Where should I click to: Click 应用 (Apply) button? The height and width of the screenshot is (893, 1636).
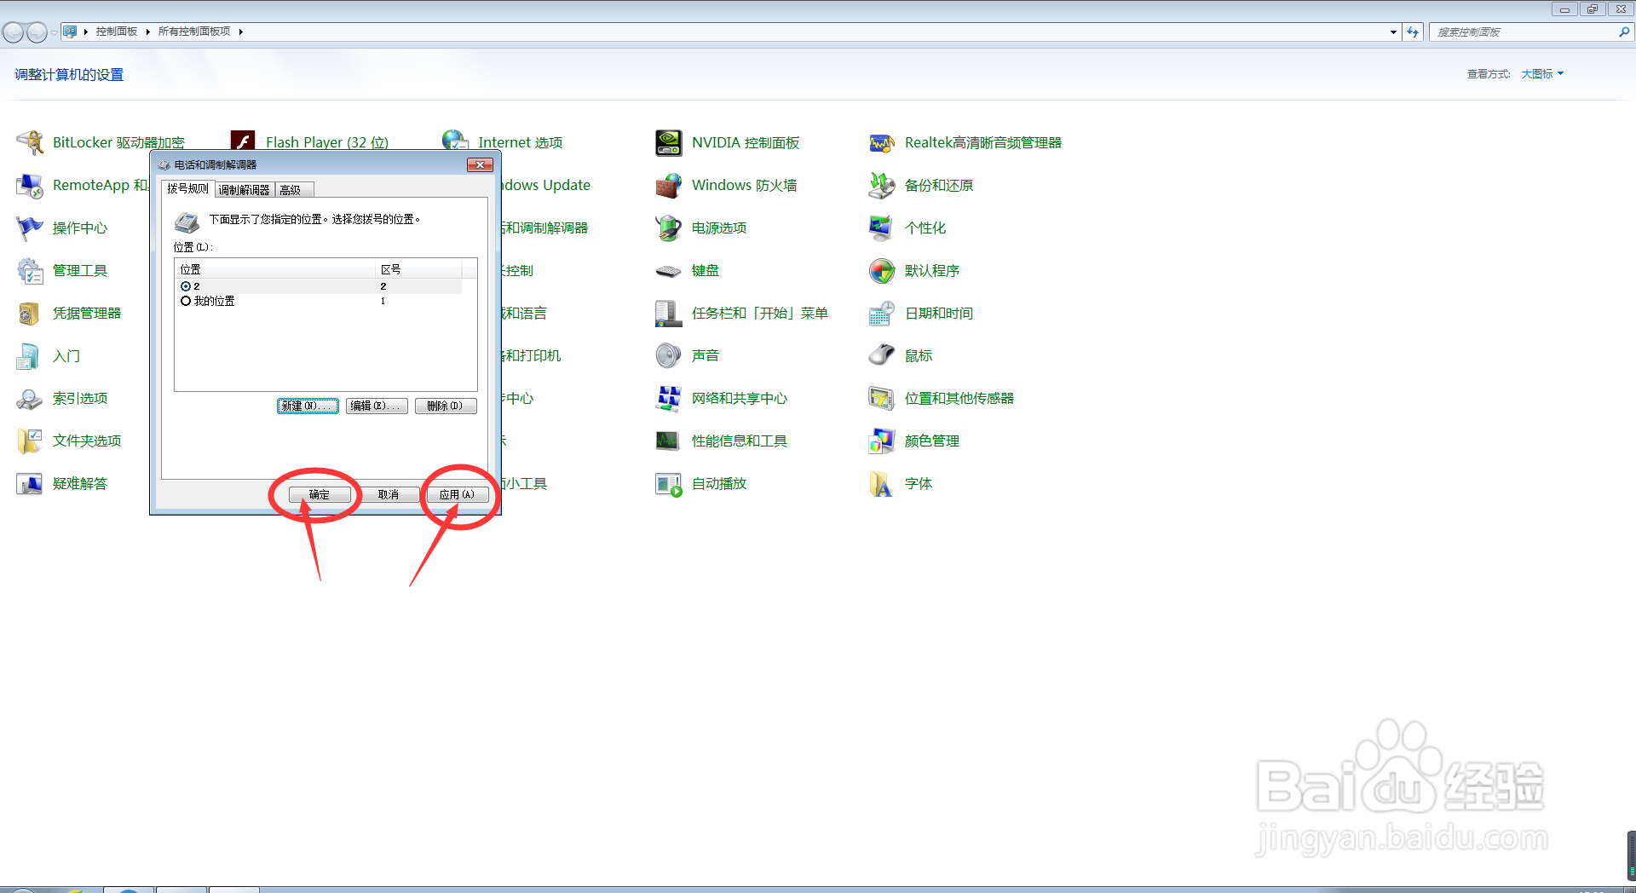[458, 494]
